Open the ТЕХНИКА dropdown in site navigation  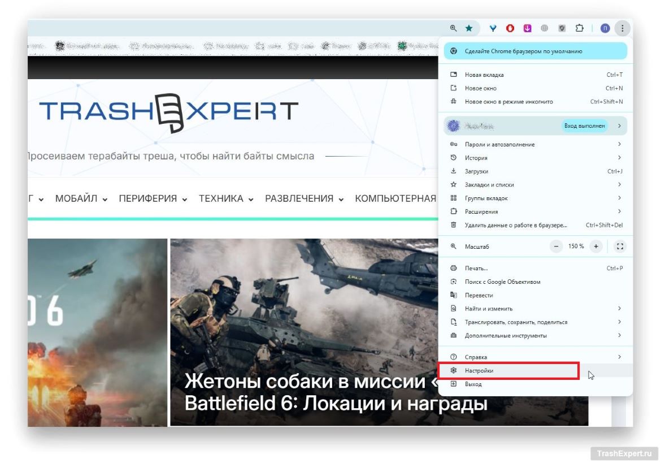pyautogui.click(x=226, y=199)
